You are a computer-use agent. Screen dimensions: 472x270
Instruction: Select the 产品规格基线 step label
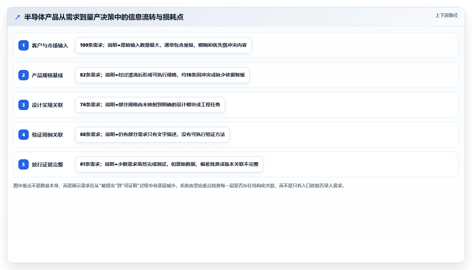coord(47,75)
